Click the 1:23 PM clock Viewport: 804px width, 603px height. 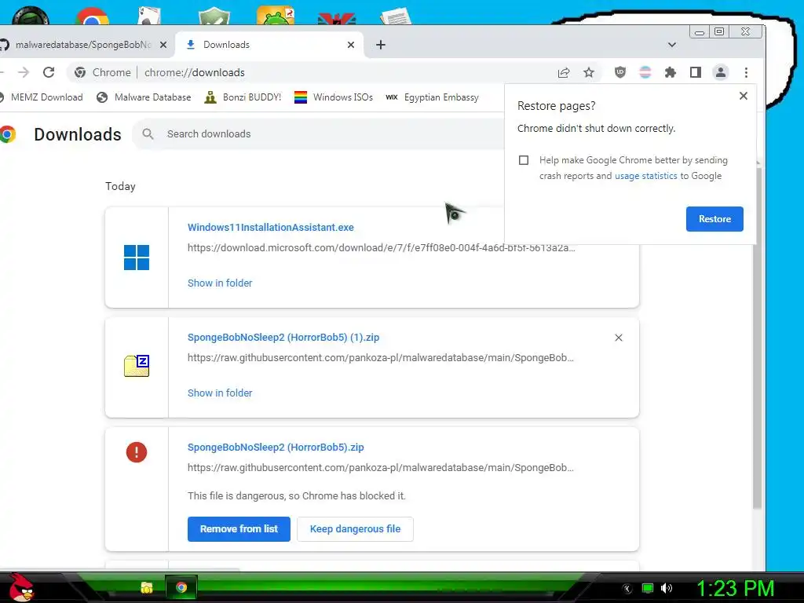[735, 588]
